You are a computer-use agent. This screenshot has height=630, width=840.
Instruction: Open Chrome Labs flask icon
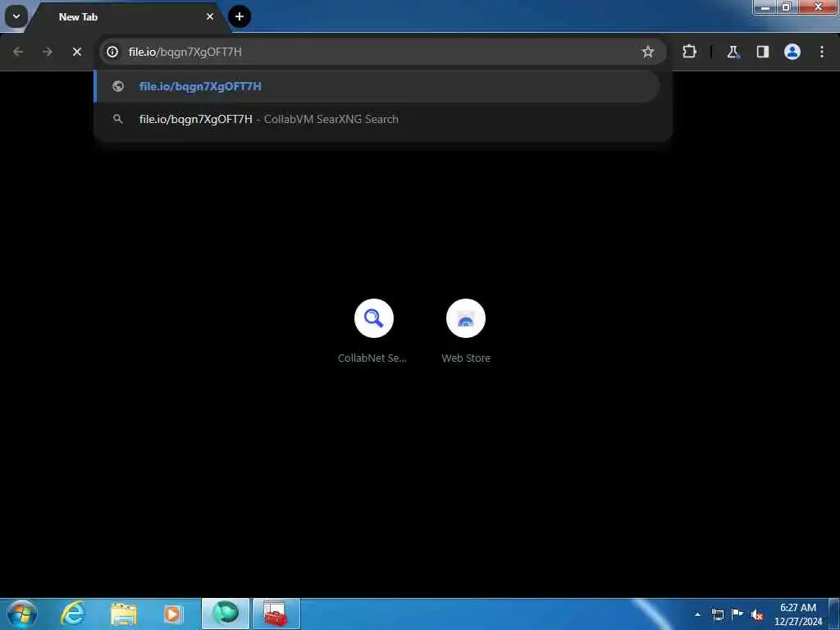733,52
